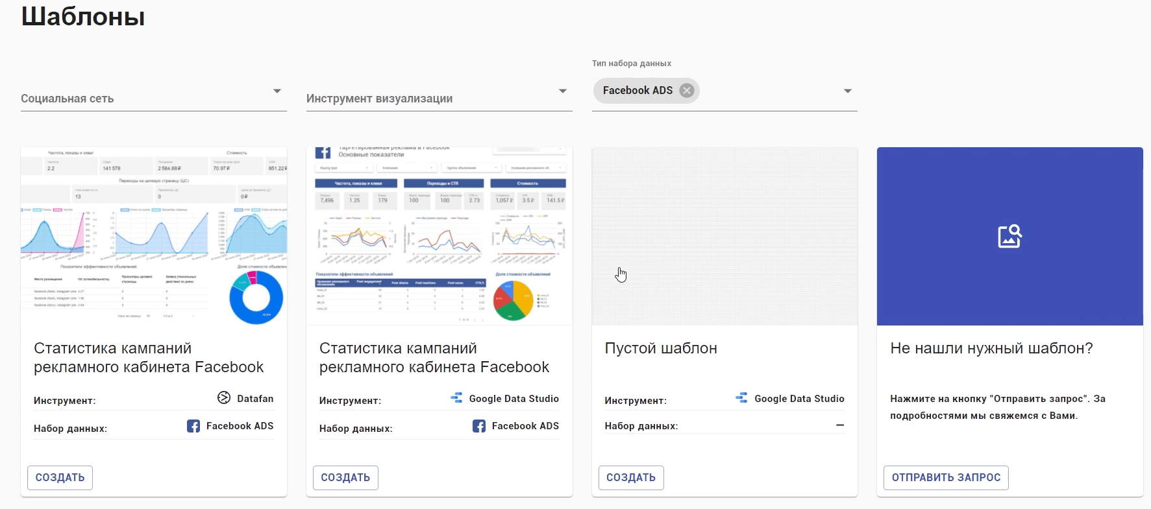Click Google Data Studio icon in Facebook card

tap(456, 398)
